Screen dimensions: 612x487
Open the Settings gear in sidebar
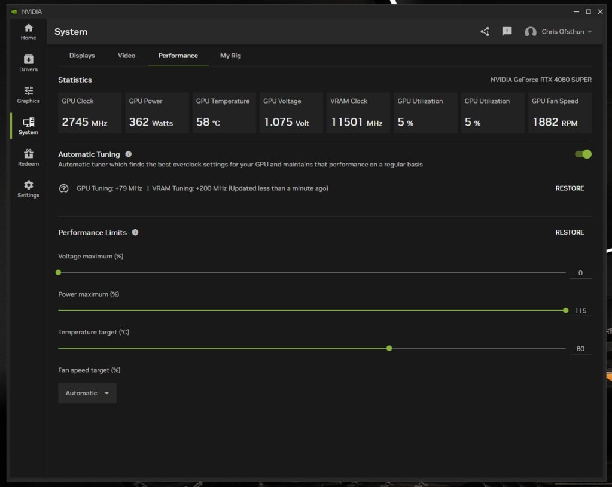[28, 189]
